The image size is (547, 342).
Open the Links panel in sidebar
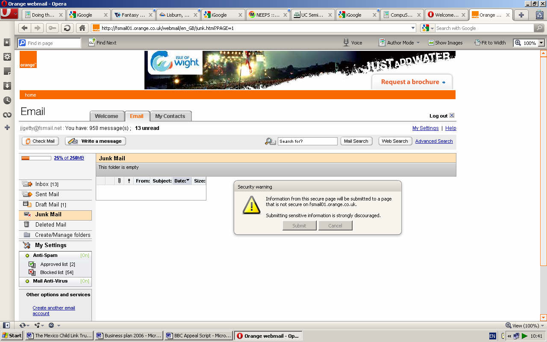[x=7, y=115]
